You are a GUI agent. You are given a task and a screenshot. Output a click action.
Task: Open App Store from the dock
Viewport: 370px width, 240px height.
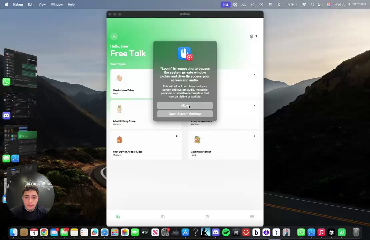pos(185,232)
